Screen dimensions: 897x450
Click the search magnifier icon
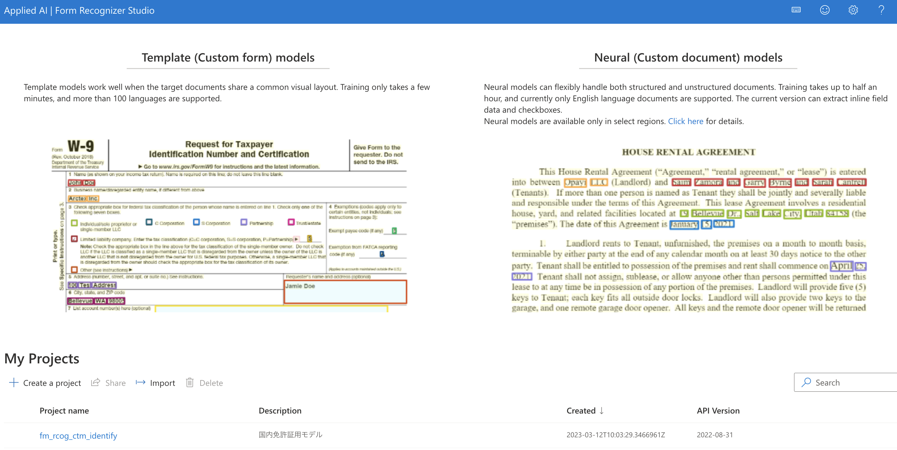click(806, 382)
